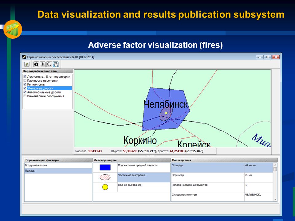This screenshot has width=295, height=221.
Task: Click the Периметр row label
Action: [178, 175]
